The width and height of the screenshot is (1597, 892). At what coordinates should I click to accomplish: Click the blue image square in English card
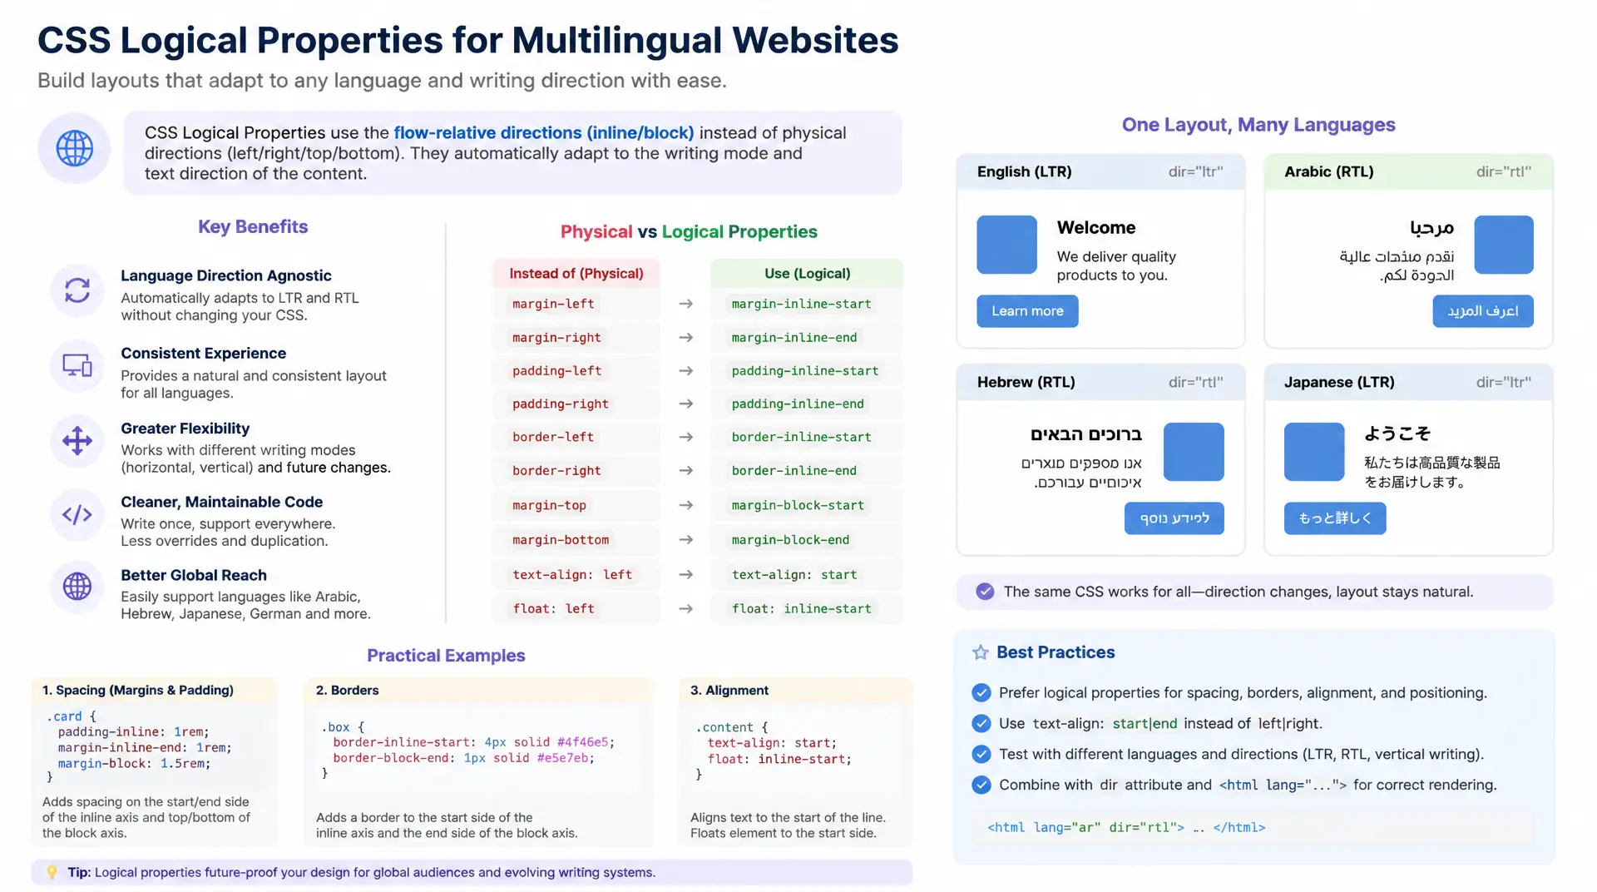click(1006, 245)
